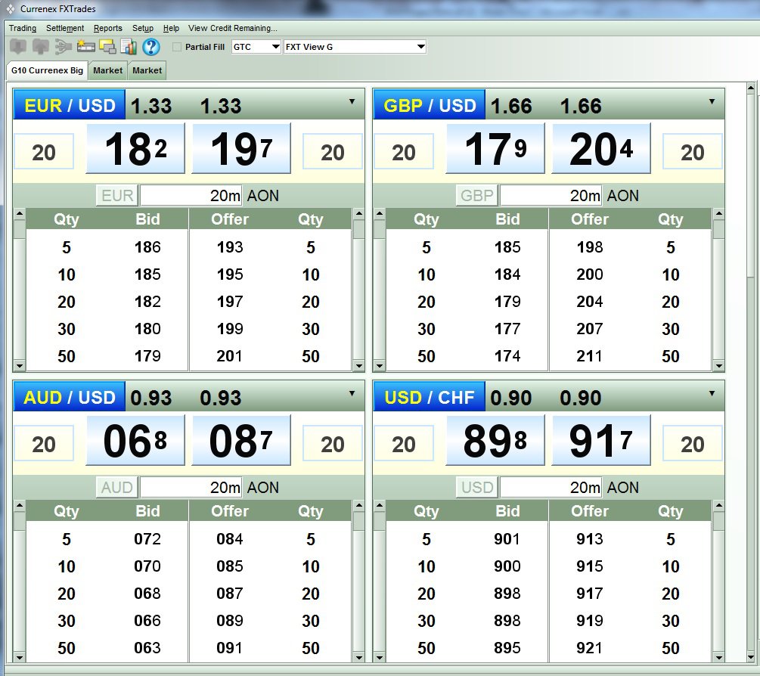Open the Settlement menu
This screenshot has width=760, height=676.
click(65, 28)
